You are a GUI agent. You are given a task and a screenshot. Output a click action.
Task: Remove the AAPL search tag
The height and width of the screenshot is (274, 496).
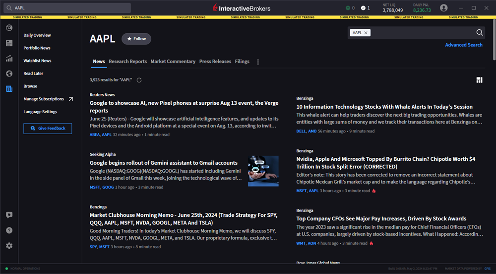(366, 33)
